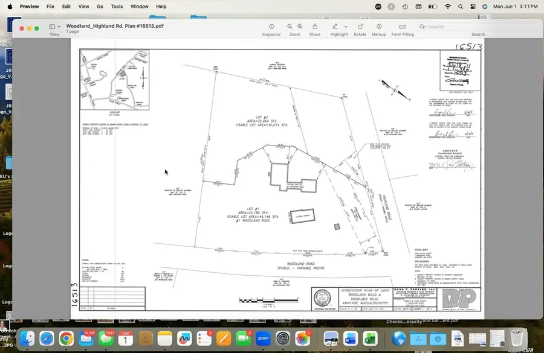Screen dimensions: 544x353
Task: Open Control Center icon
Action: click(473, 6)
